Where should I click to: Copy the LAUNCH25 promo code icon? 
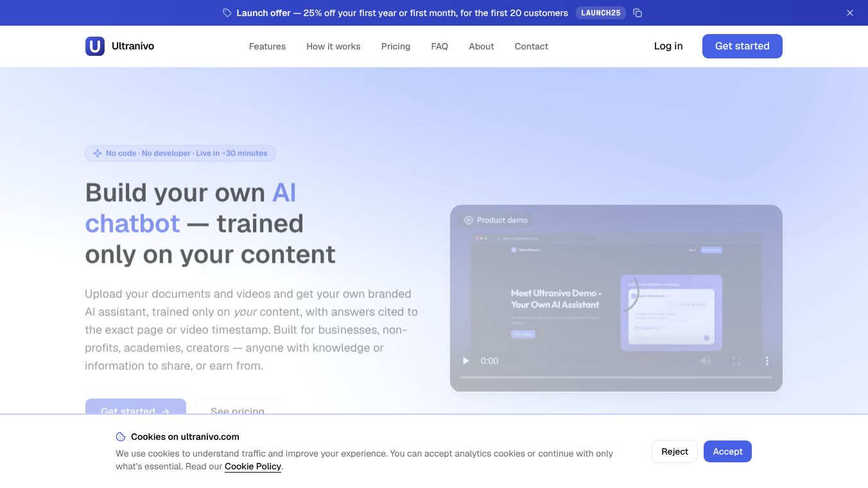638,13
